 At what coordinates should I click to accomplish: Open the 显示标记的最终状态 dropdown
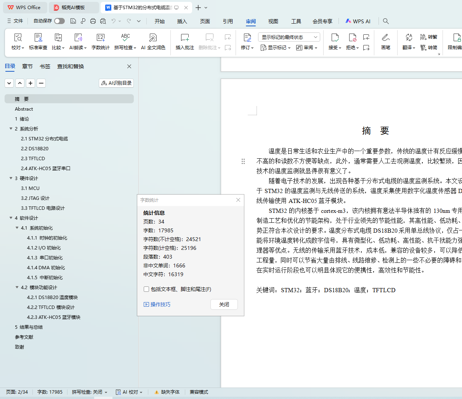click(289, 37)
